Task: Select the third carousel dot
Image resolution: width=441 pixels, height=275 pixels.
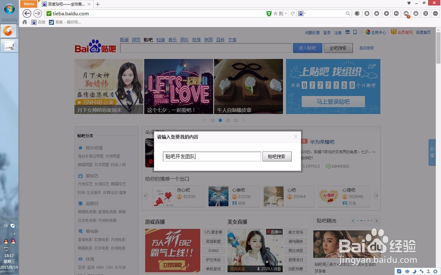Action: pos(228,120)
